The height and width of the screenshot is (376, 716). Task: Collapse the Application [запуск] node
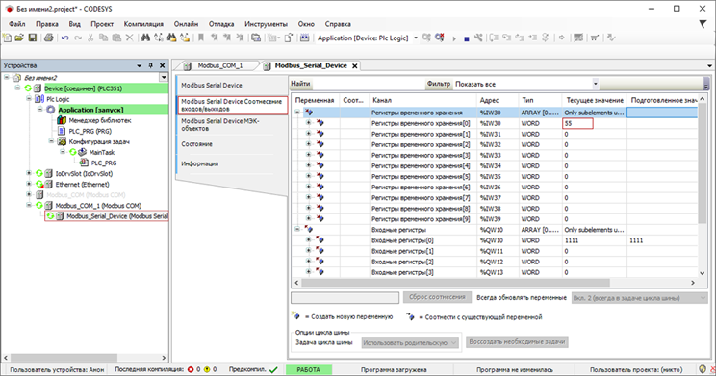coord(40,110)
